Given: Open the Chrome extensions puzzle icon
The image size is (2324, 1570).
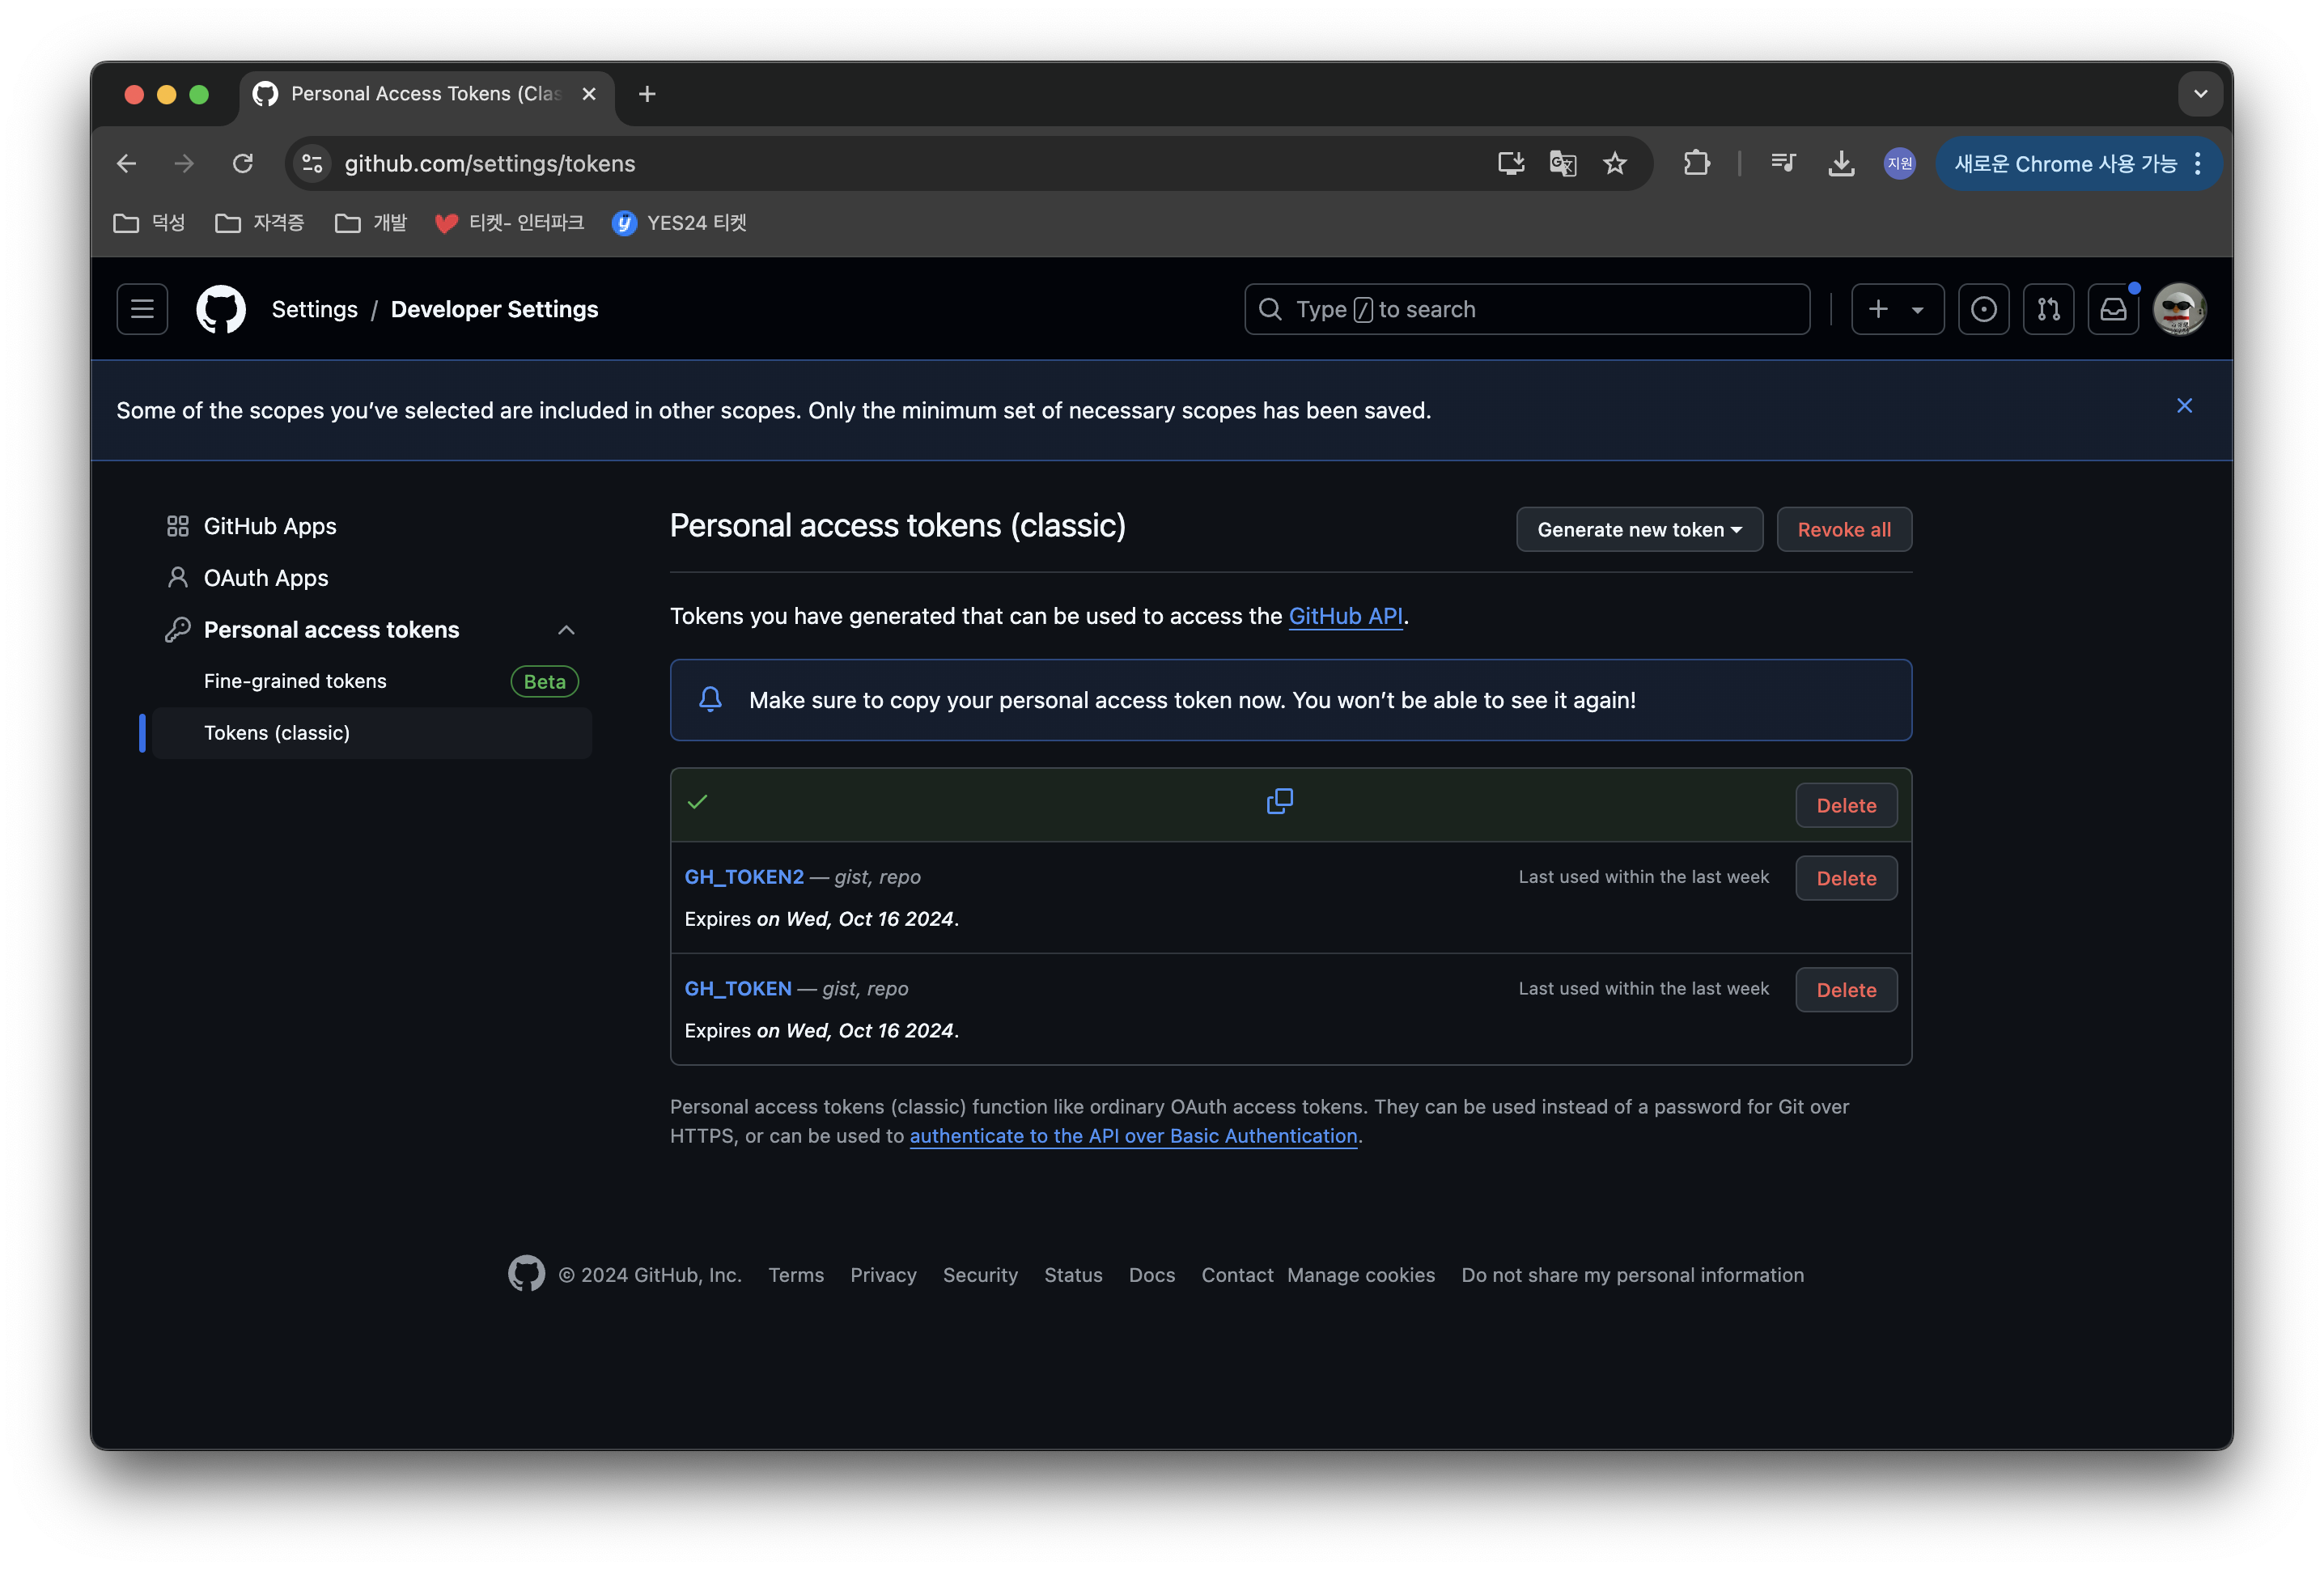Looking at the screenshot, I should coord(1696,163).
